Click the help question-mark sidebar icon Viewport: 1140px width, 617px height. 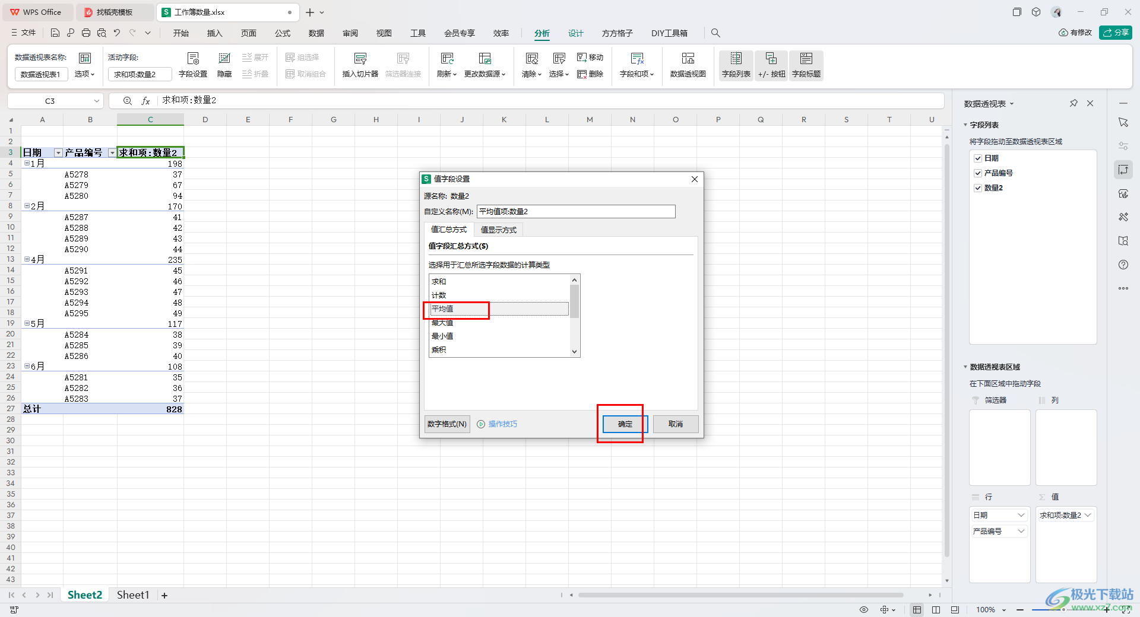(1123, 265)
